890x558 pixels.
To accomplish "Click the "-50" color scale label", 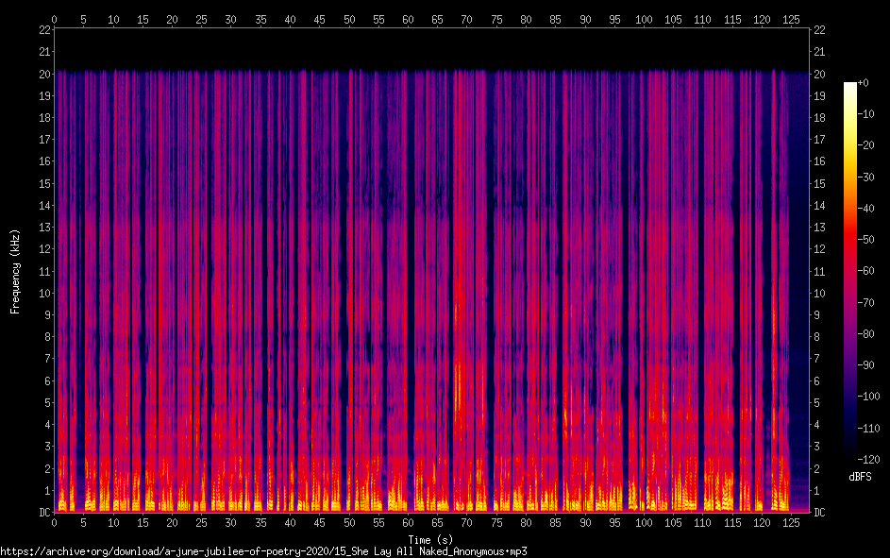I will [x=865, y=240].
